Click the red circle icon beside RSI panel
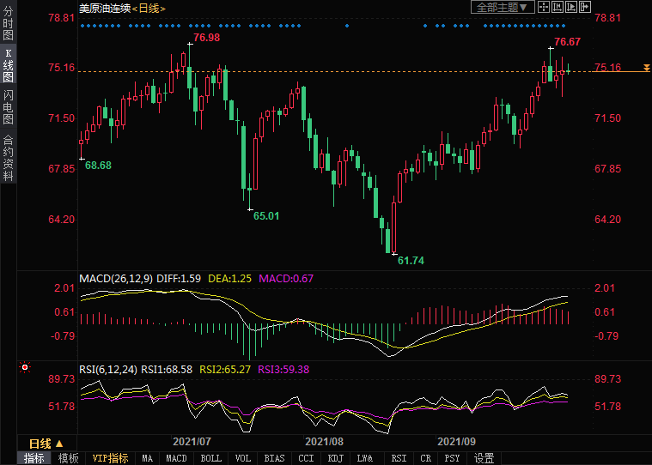This screenshot has width=652, height=465. point(25,368)
